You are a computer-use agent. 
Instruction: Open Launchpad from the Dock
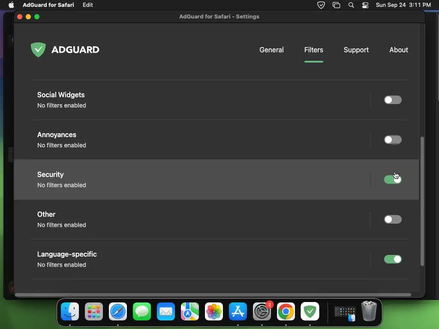click(x=94, y=311)
